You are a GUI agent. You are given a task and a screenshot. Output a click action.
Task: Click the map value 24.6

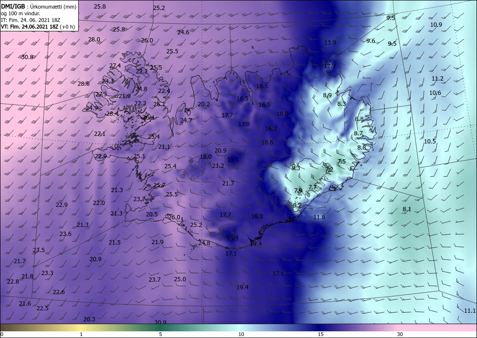pos(184,32)
